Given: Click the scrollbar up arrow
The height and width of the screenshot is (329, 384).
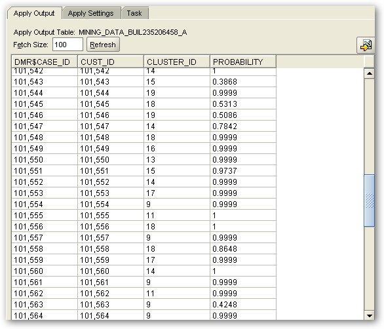Looking at the screenshot, I should point(370,73).
